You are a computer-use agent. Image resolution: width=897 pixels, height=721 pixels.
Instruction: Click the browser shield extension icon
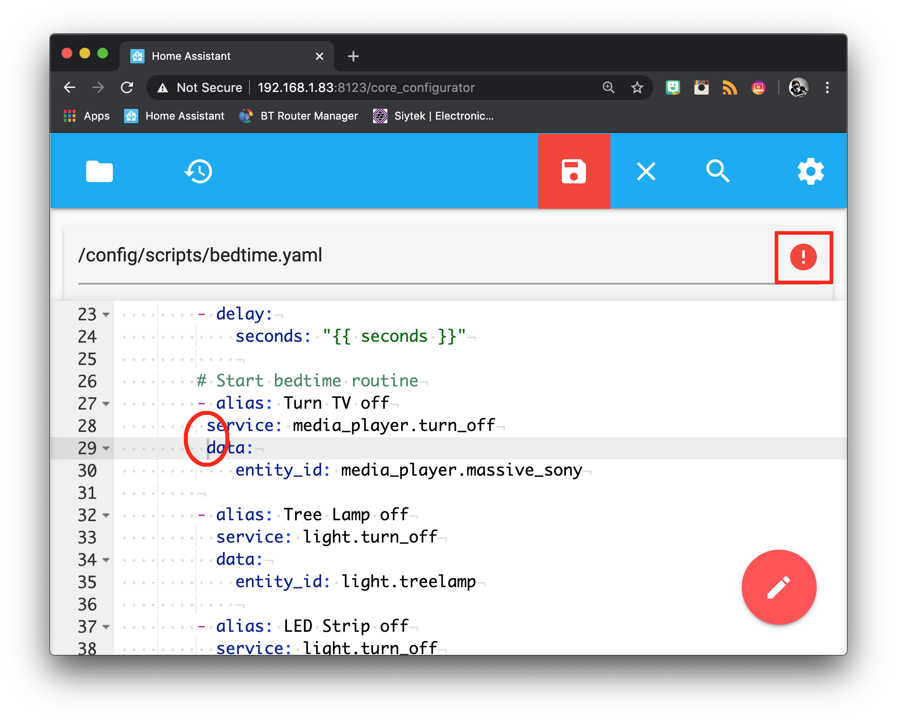[673, 87]
